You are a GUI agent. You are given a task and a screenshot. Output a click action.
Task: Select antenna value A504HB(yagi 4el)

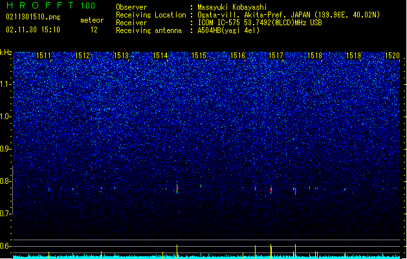tap(228, 30)
